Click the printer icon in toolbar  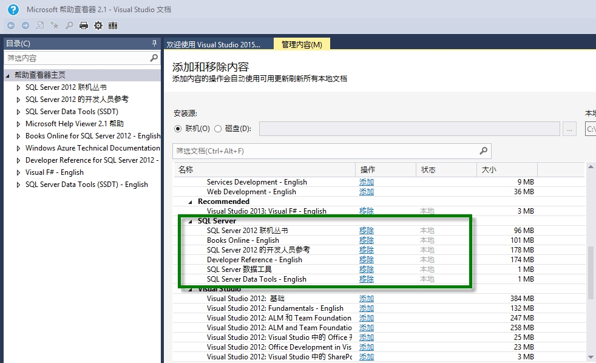pos(84,25)
